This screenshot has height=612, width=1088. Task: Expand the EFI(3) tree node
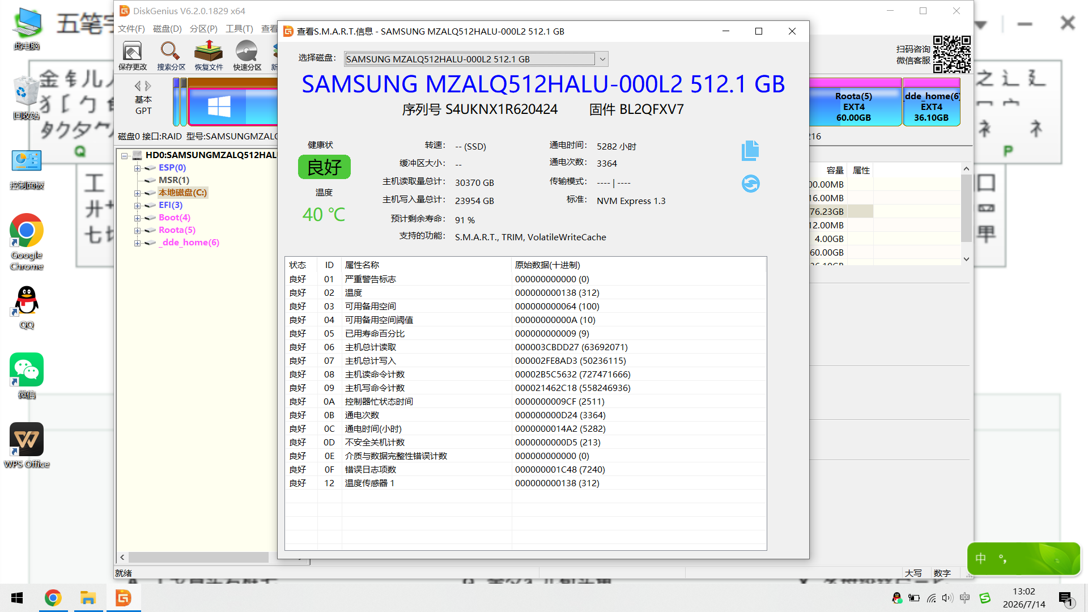137,206
